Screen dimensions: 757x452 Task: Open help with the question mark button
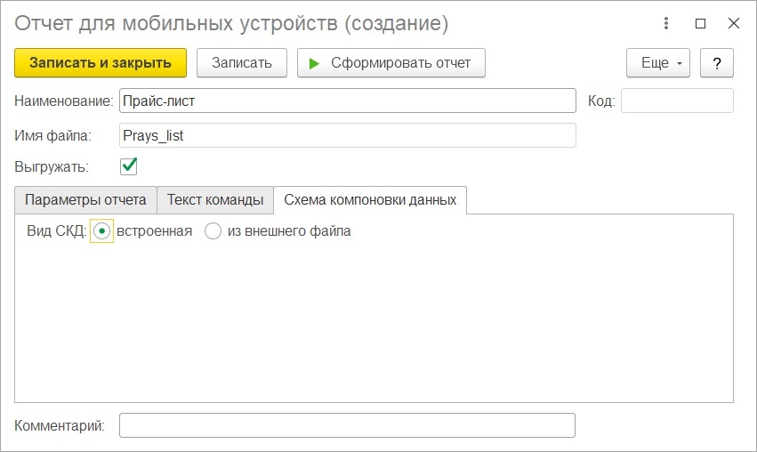(x=717, y=63)
